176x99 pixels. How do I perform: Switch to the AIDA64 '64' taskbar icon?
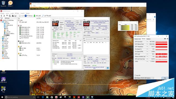coord(79,97)
